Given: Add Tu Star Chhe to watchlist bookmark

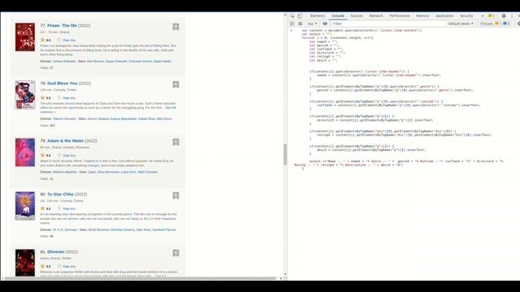Looking at the screenshot, I should point(175,195).
